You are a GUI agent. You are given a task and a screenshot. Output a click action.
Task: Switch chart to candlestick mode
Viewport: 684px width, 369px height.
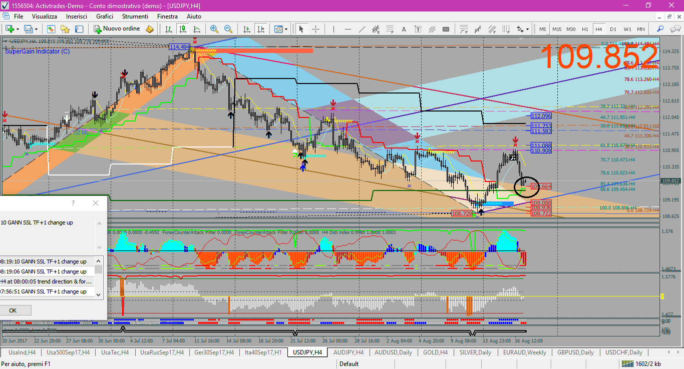click(183, 29)
